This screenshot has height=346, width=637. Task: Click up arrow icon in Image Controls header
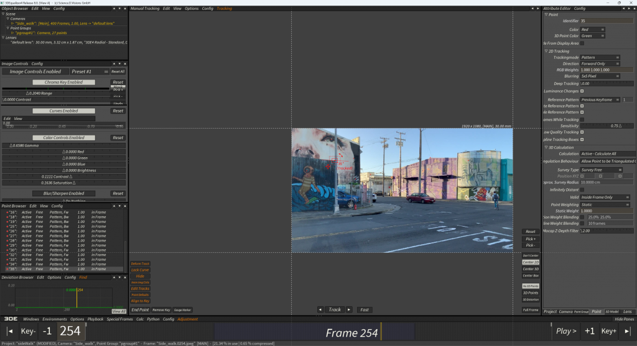[x=114, y=64]
